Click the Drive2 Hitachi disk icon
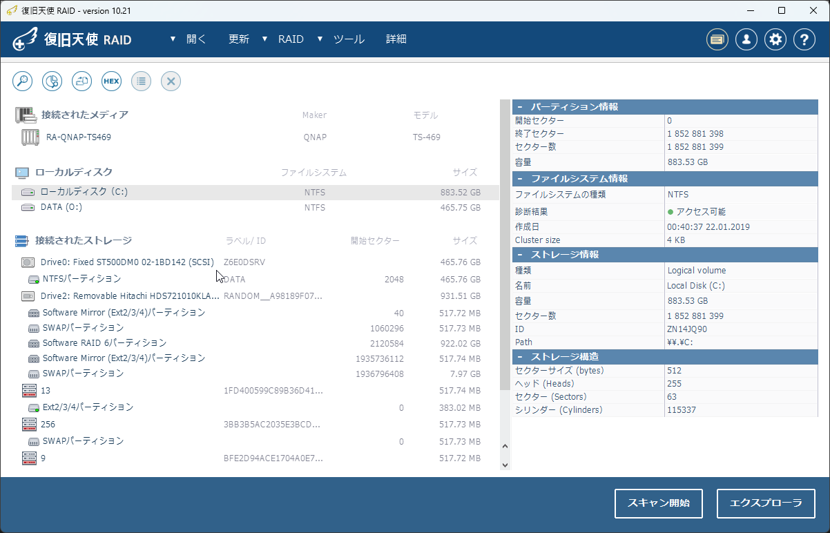This screenshot has width=830, height=533. 28,296
